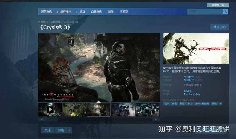Screen dimensions: 236x139
Task: Go to 点数商店 tab
Action: coord(96,12)
